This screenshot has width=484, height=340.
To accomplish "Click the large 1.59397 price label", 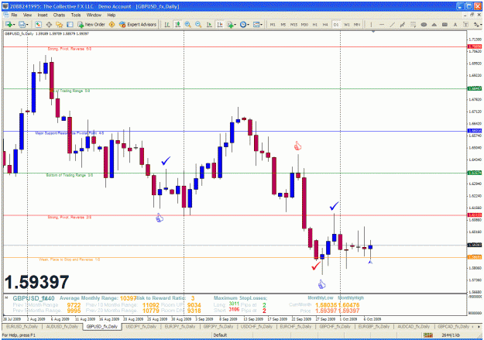I will (36, 282).
